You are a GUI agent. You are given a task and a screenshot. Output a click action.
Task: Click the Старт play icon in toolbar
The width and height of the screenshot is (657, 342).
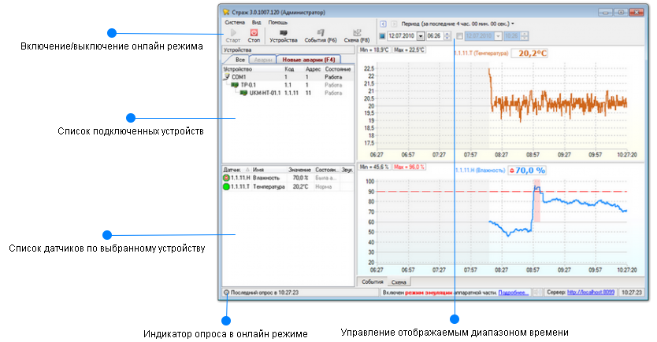coord(233,32)
